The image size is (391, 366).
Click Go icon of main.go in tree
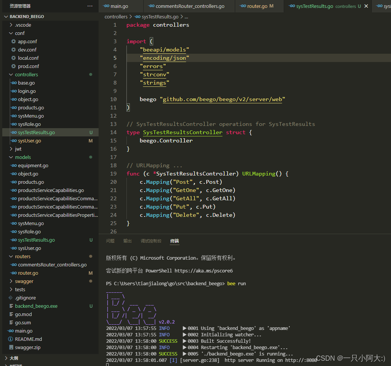coord(11,331)
